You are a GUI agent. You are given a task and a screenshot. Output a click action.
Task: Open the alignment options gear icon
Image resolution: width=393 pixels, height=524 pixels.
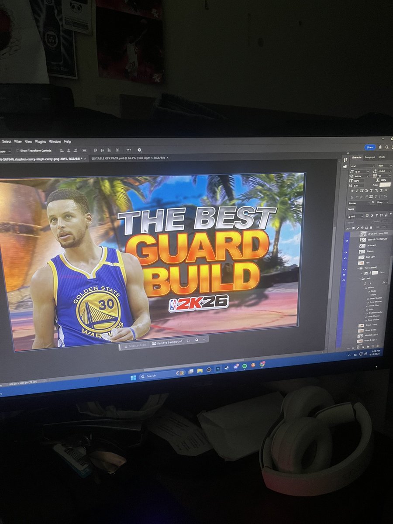[139, 150]
